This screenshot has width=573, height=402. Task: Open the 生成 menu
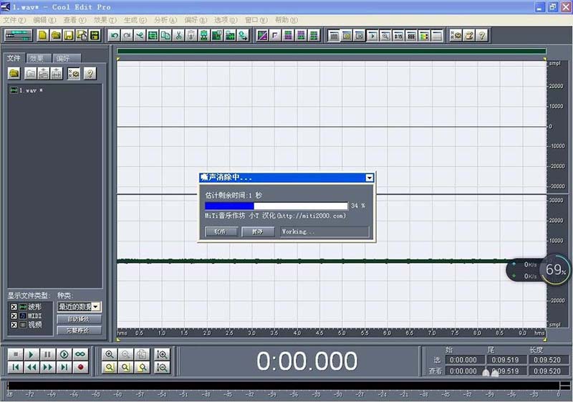pyautogui.click(x=135, y=20)
